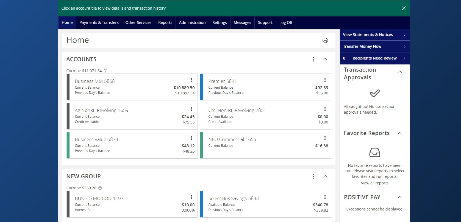Image resolution: width=461 pixels, height=222 pixels.
Task: Open kebab menu for Ag NonRE Revolving 1659
Action: click(x=191, y=109)
